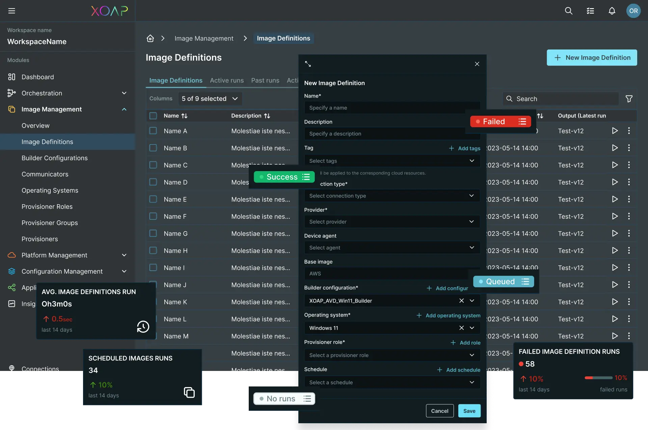Open the list icon on Queued badge

tap(525, 281)
